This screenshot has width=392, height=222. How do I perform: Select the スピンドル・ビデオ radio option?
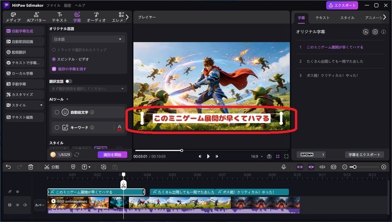coord(54,59)
